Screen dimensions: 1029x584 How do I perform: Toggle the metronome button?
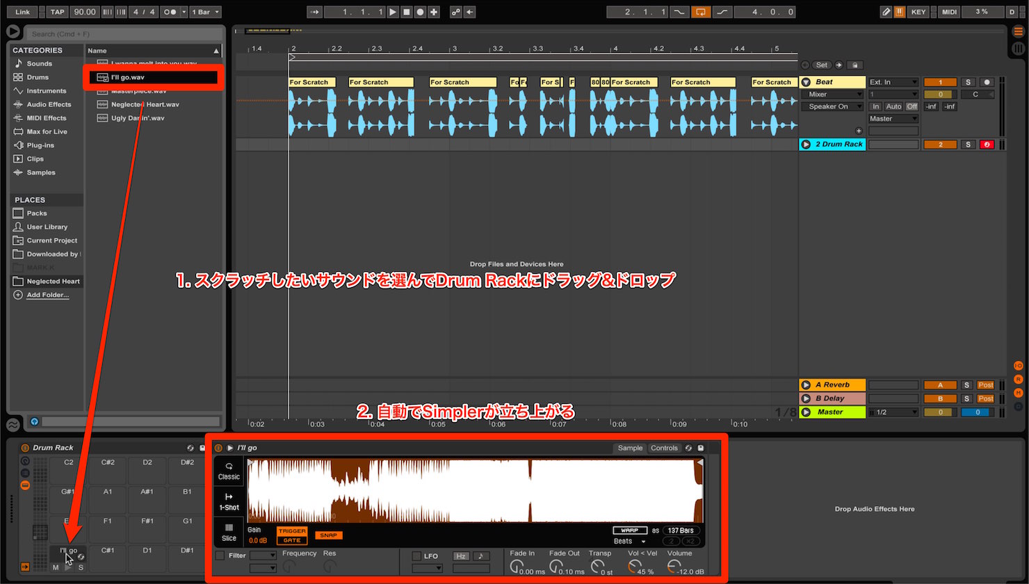pos(169,12)
